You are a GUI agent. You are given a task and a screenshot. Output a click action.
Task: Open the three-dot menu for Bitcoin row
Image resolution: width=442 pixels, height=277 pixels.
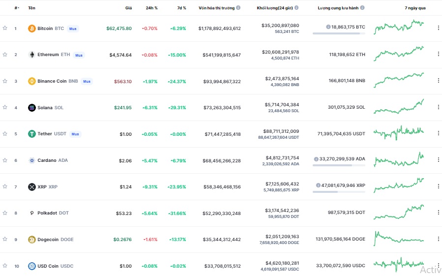point(438,29)
